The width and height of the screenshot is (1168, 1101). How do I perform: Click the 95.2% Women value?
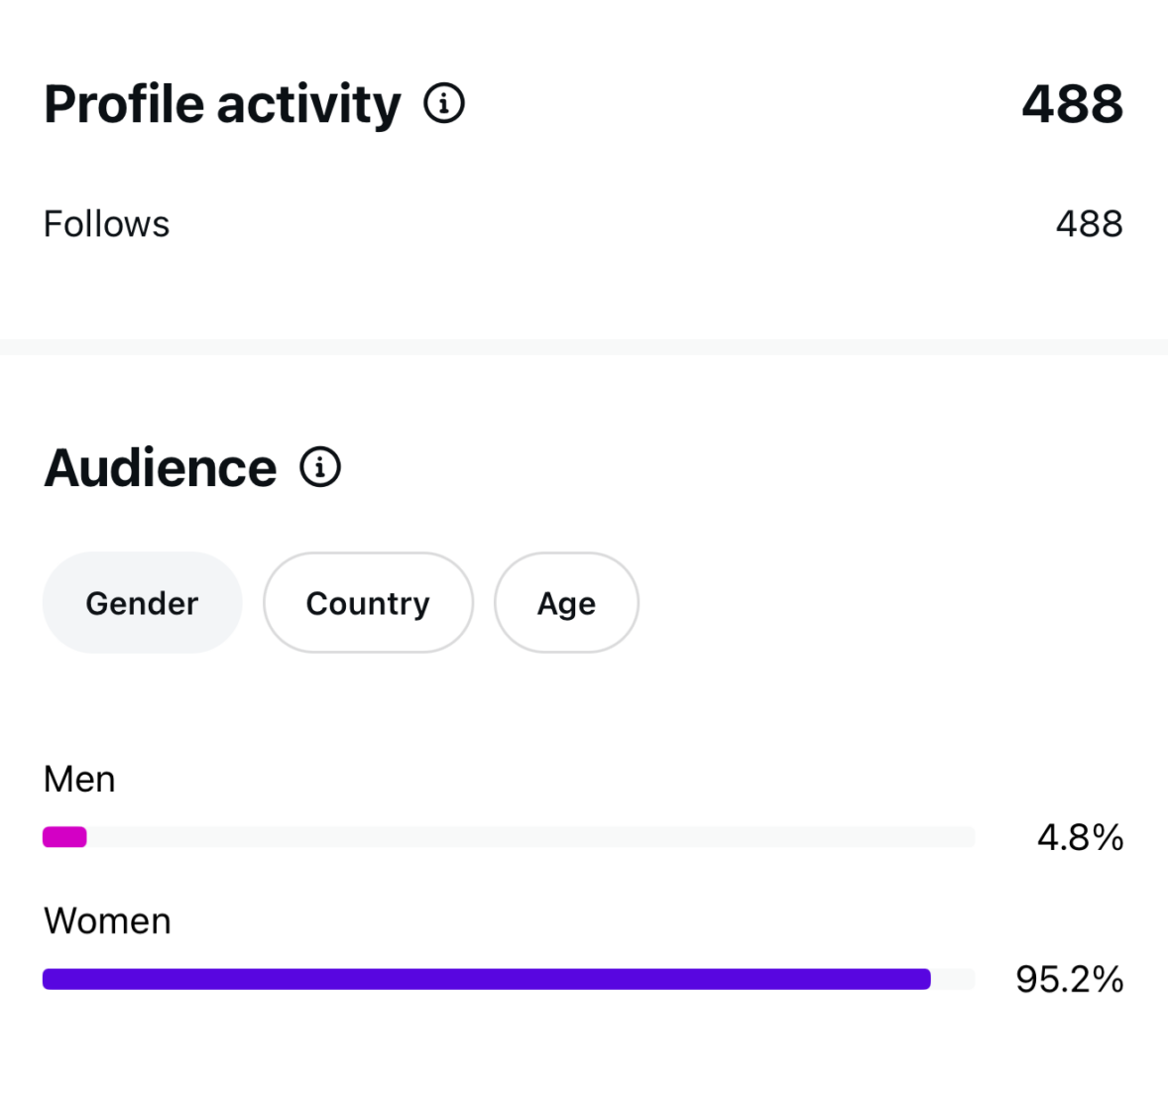click(1069, 980)
